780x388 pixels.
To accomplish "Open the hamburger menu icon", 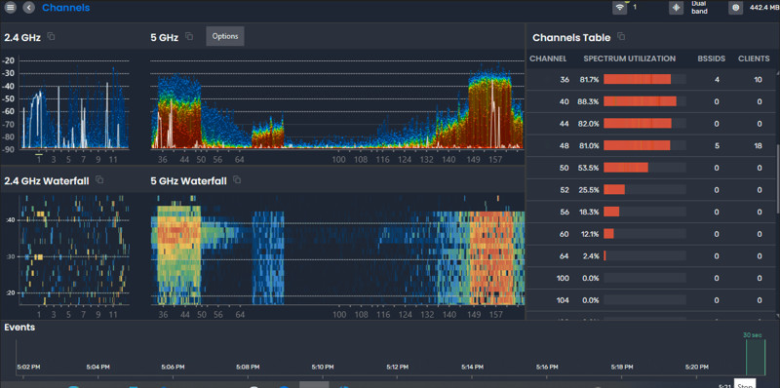I will pos(11,8).
